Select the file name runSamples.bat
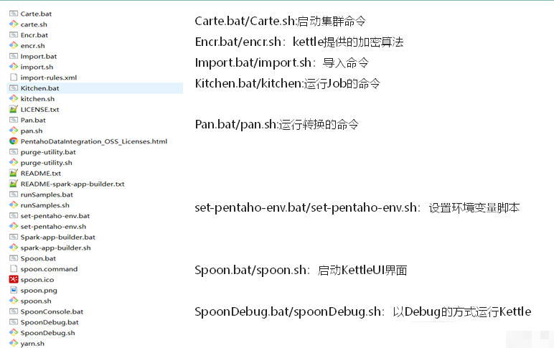This screenshot has width=554, height=348. coord(47,194)
